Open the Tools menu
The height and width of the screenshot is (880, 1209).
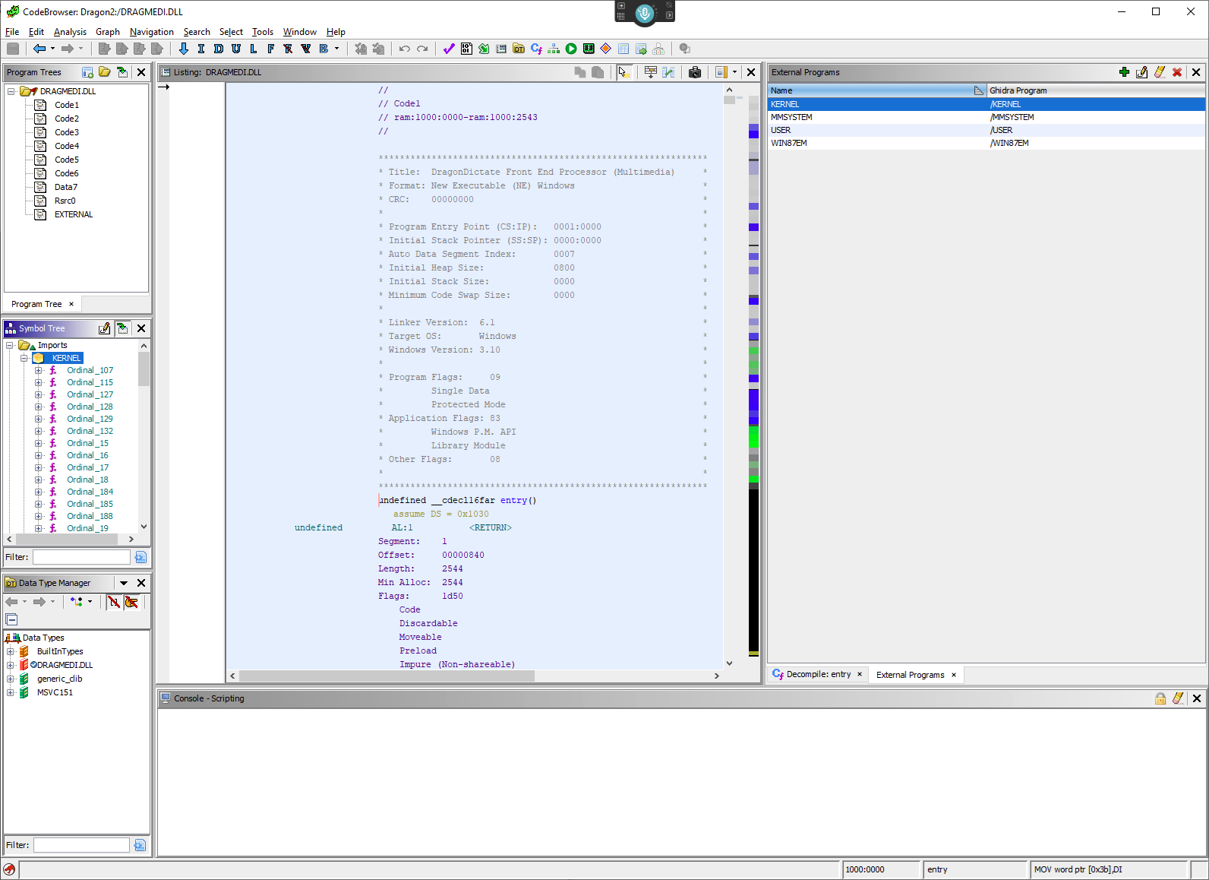263,32
